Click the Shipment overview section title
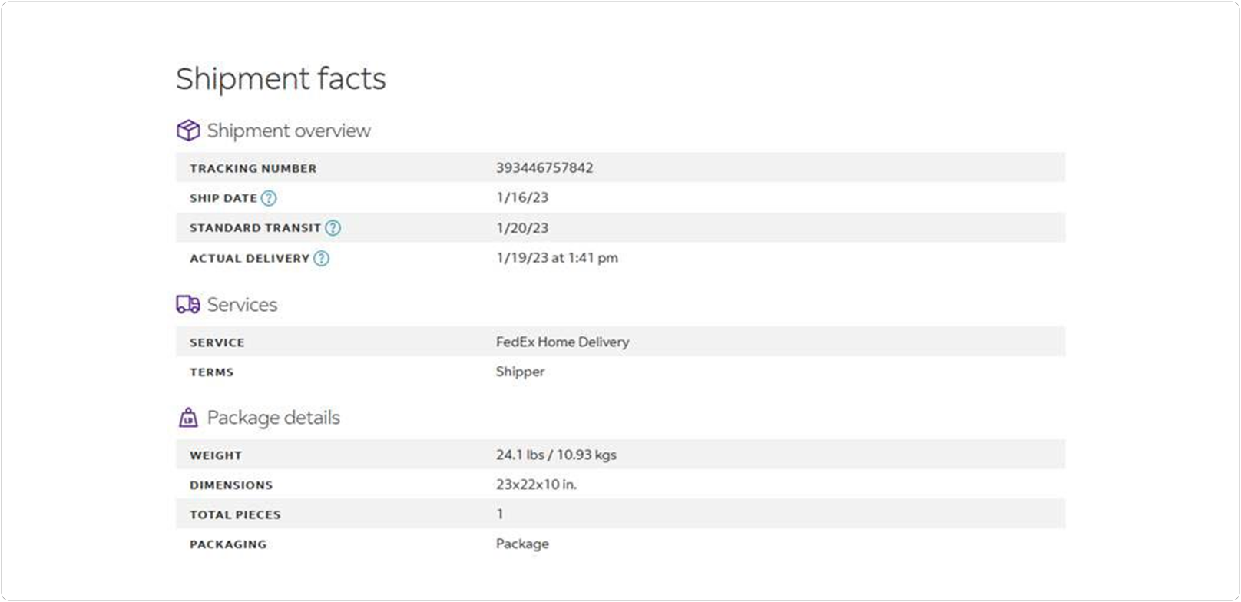 click(289, 131)
